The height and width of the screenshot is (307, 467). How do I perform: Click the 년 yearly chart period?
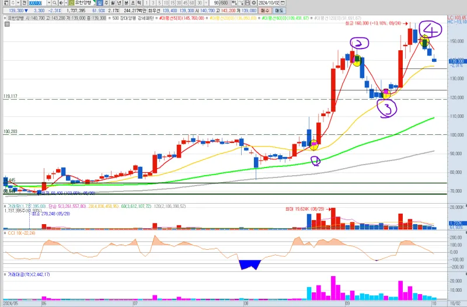[x=119, y=4]
